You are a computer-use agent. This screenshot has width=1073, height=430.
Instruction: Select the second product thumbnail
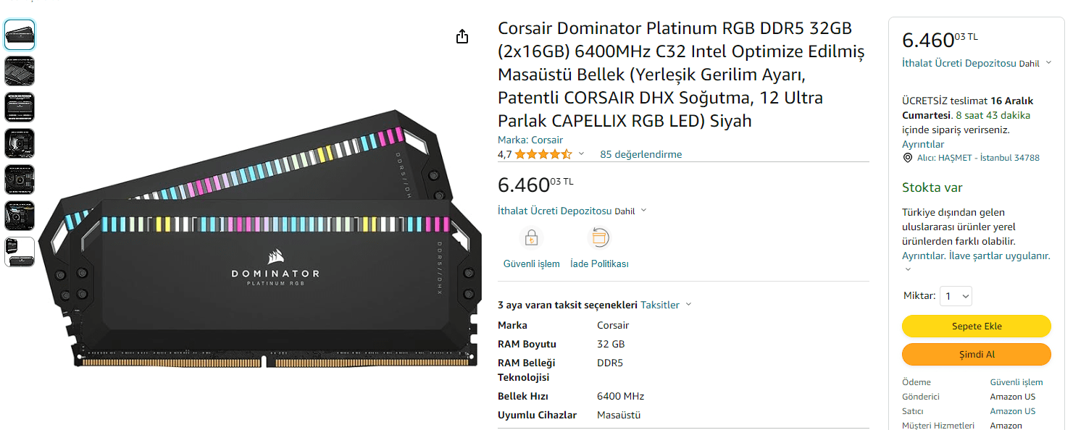click(20, 71)
